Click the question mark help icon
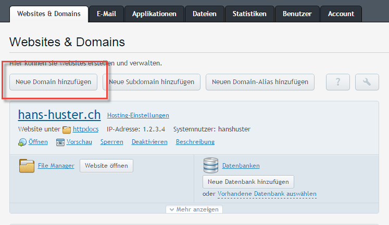 (x=338, y=82)
